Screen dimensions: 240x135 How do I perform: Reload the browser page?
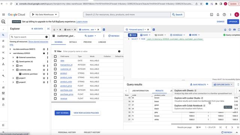coord(11,4)
